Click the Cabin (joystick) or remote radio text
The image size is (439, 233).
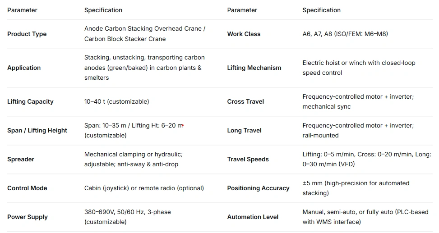click(x=144, y=188)
